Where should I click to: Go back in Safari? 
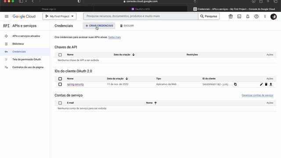33,1
